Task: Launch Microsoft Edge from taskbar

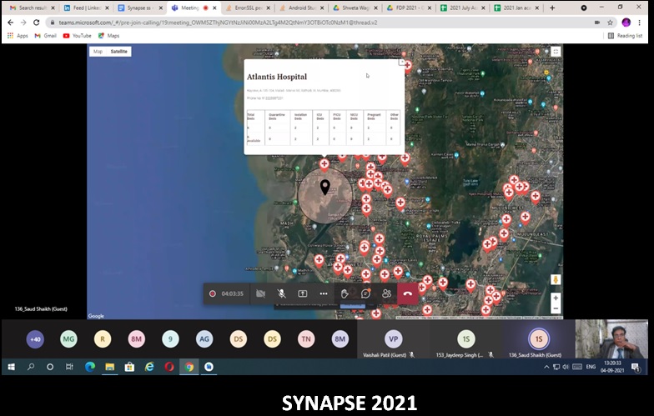Action: [90, 367]
